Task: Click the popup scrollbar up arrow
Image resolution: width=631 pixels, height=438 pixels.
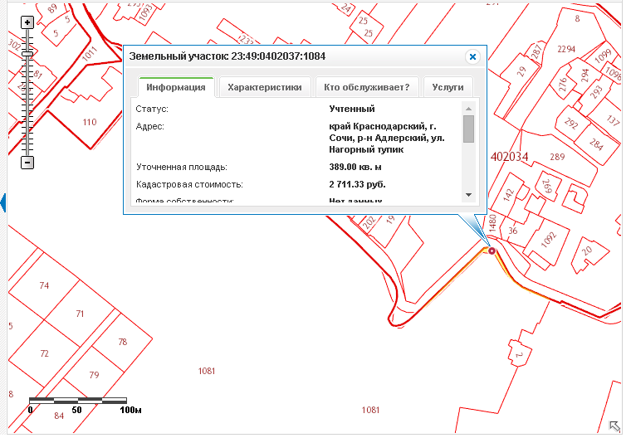Action: pyautogui.click(x=468, y=108)
